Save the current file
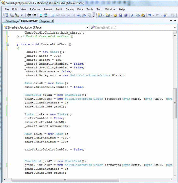178x183 pixels. pos(121,15)
